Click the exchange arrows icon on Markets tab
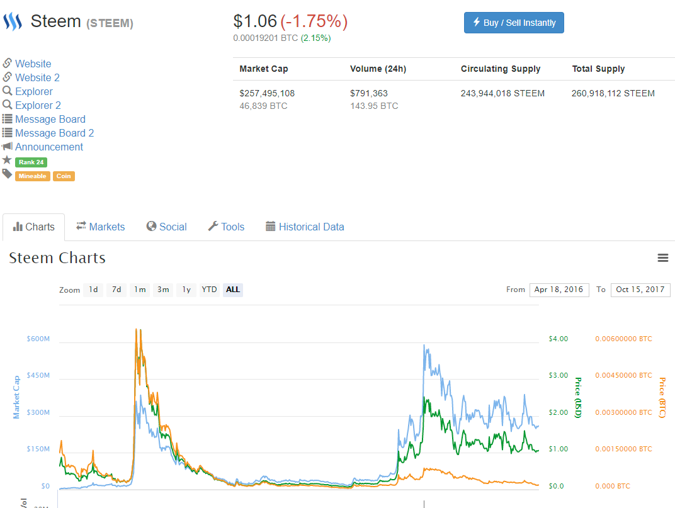Image resolution: width=675 pixels, height=508 pixels. [x=81, y=226]
